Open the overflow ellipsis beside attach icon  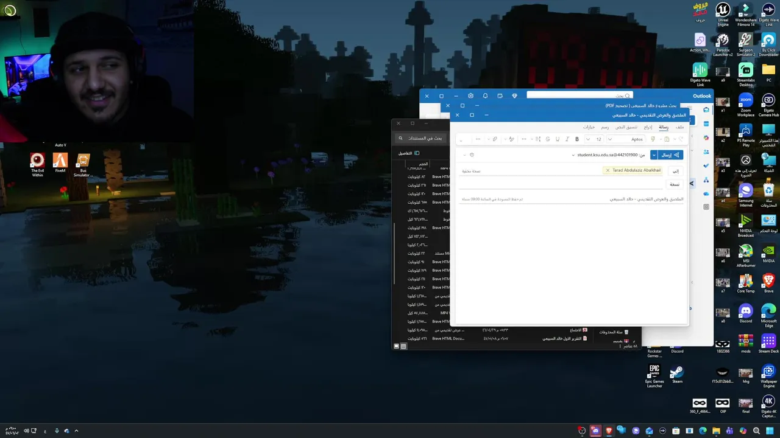coord(478,139)
